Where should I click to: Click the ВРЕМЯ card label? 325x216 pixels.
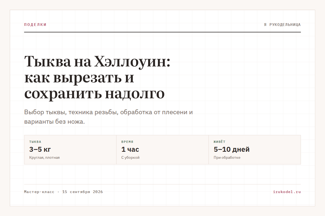pyautogui.click(x=127, y=142)
